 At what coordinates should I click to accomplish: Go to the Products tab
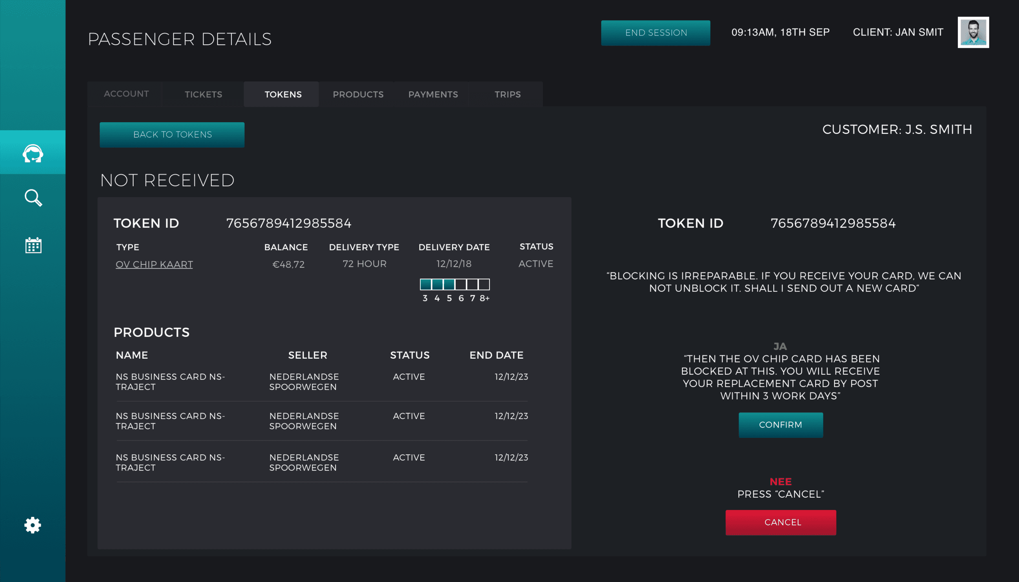(358, 94)
